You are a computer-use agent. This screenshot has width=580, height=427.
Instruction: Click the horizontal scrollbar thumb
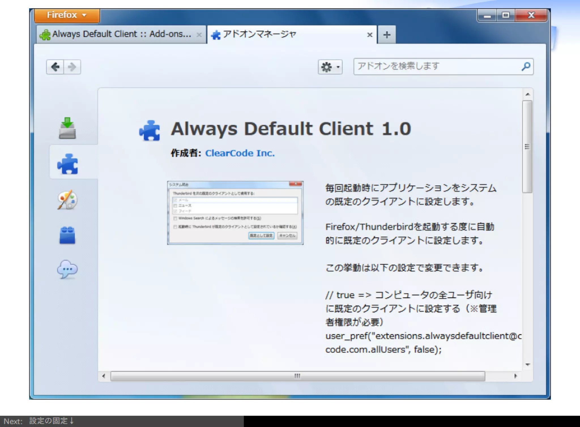coord(298,376)
